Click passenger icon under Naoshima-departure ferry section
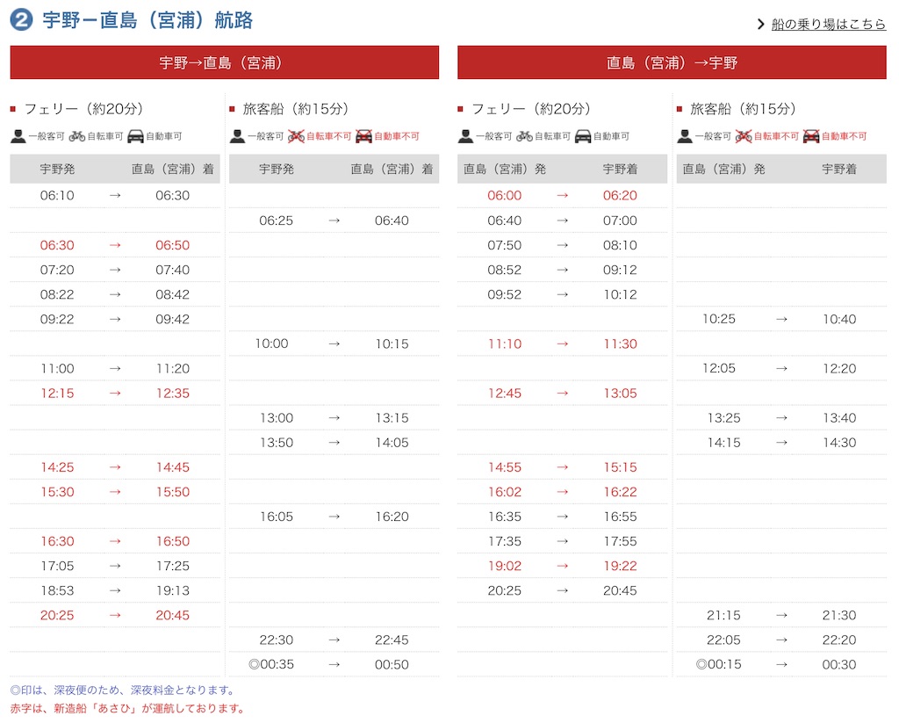Image resolution: width=899 pixels, height=723 pixels. [x=465, y=136]
